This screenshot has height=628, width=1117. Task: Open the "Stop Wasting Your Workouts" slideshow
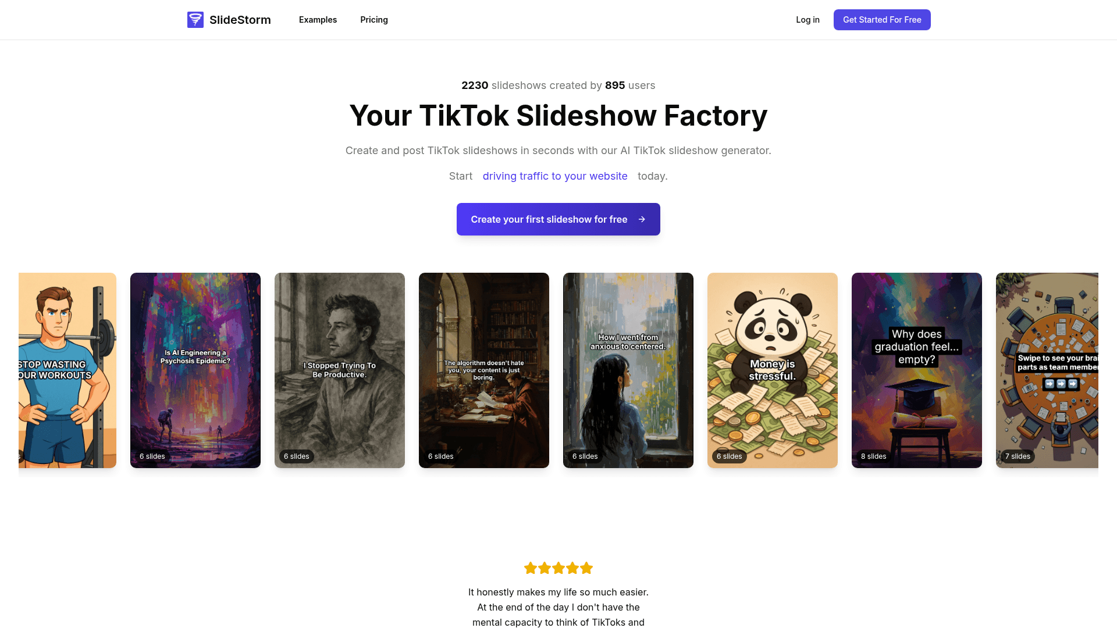pyautogui.click(x=67, y=370)
